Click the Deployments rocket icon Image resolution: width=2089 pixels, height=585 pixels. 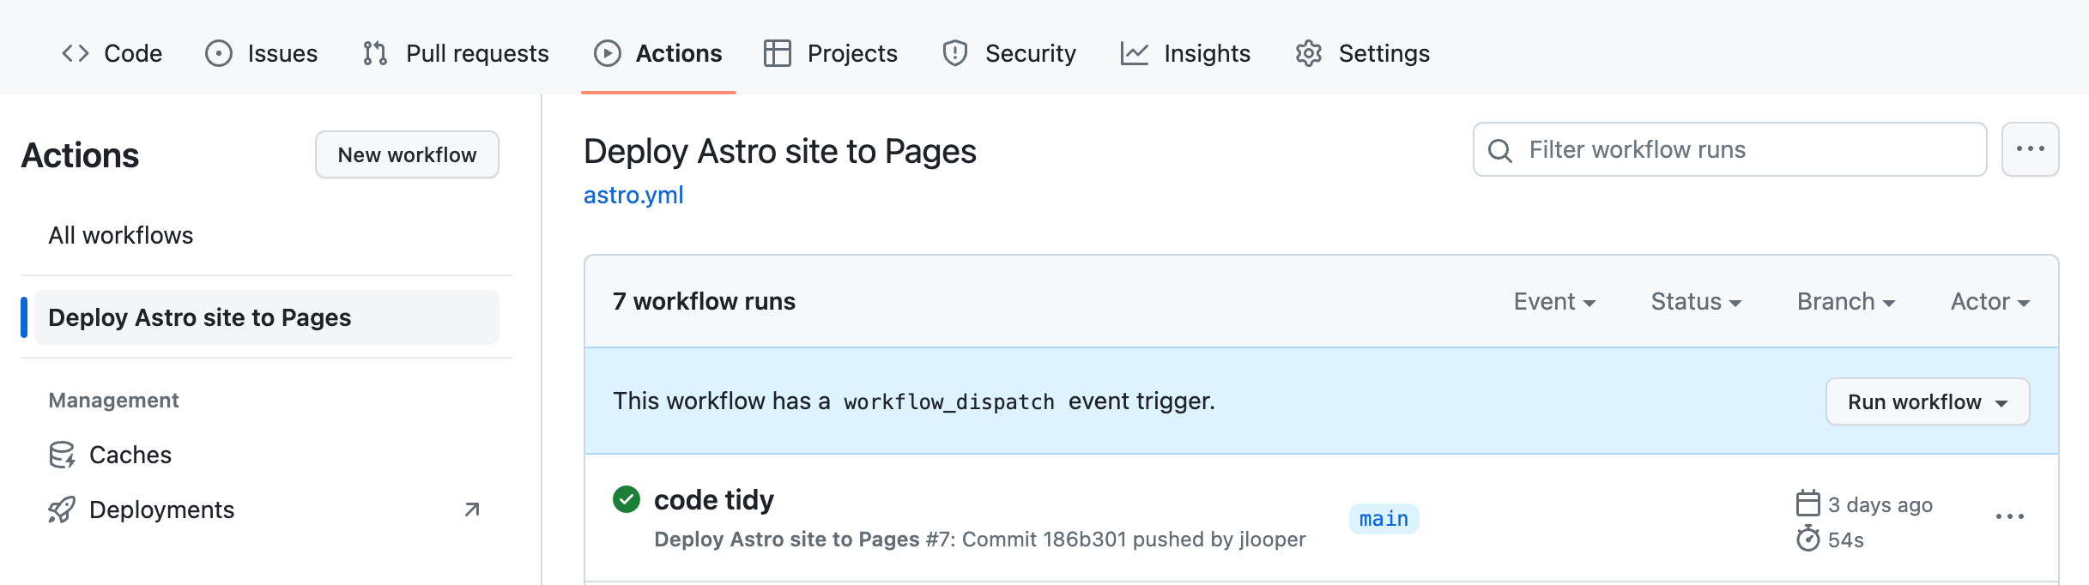[62, 510]
